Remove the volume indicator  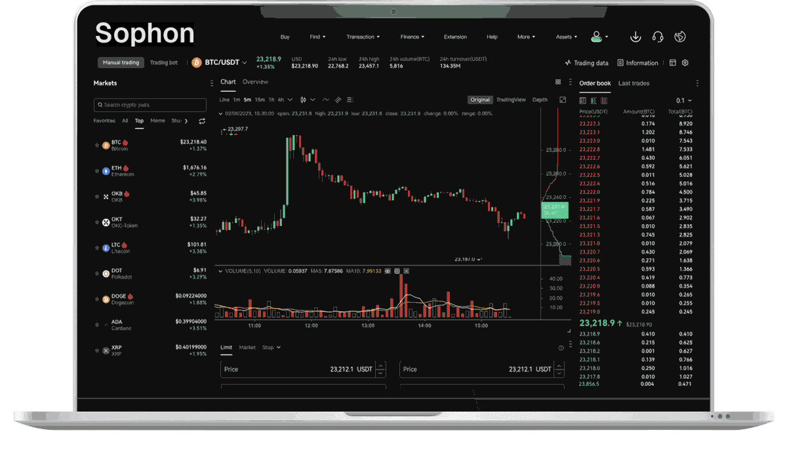coord(407,271)
